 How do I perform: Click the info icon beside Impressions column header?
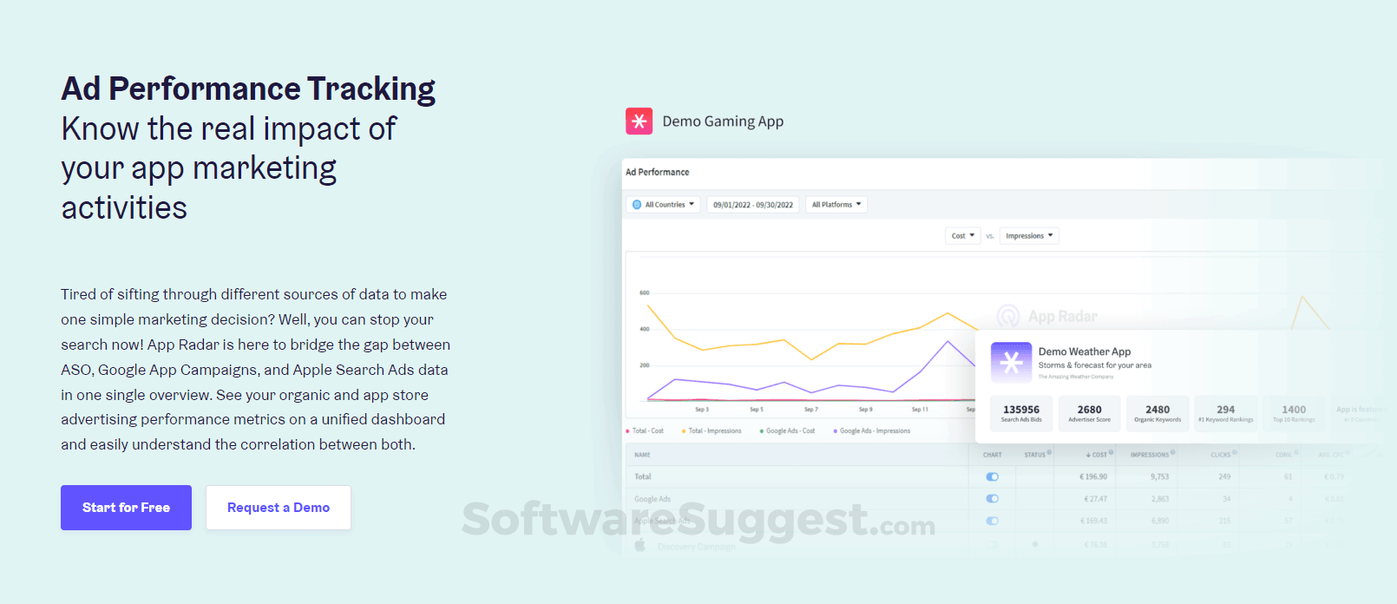coord(1173,453)
